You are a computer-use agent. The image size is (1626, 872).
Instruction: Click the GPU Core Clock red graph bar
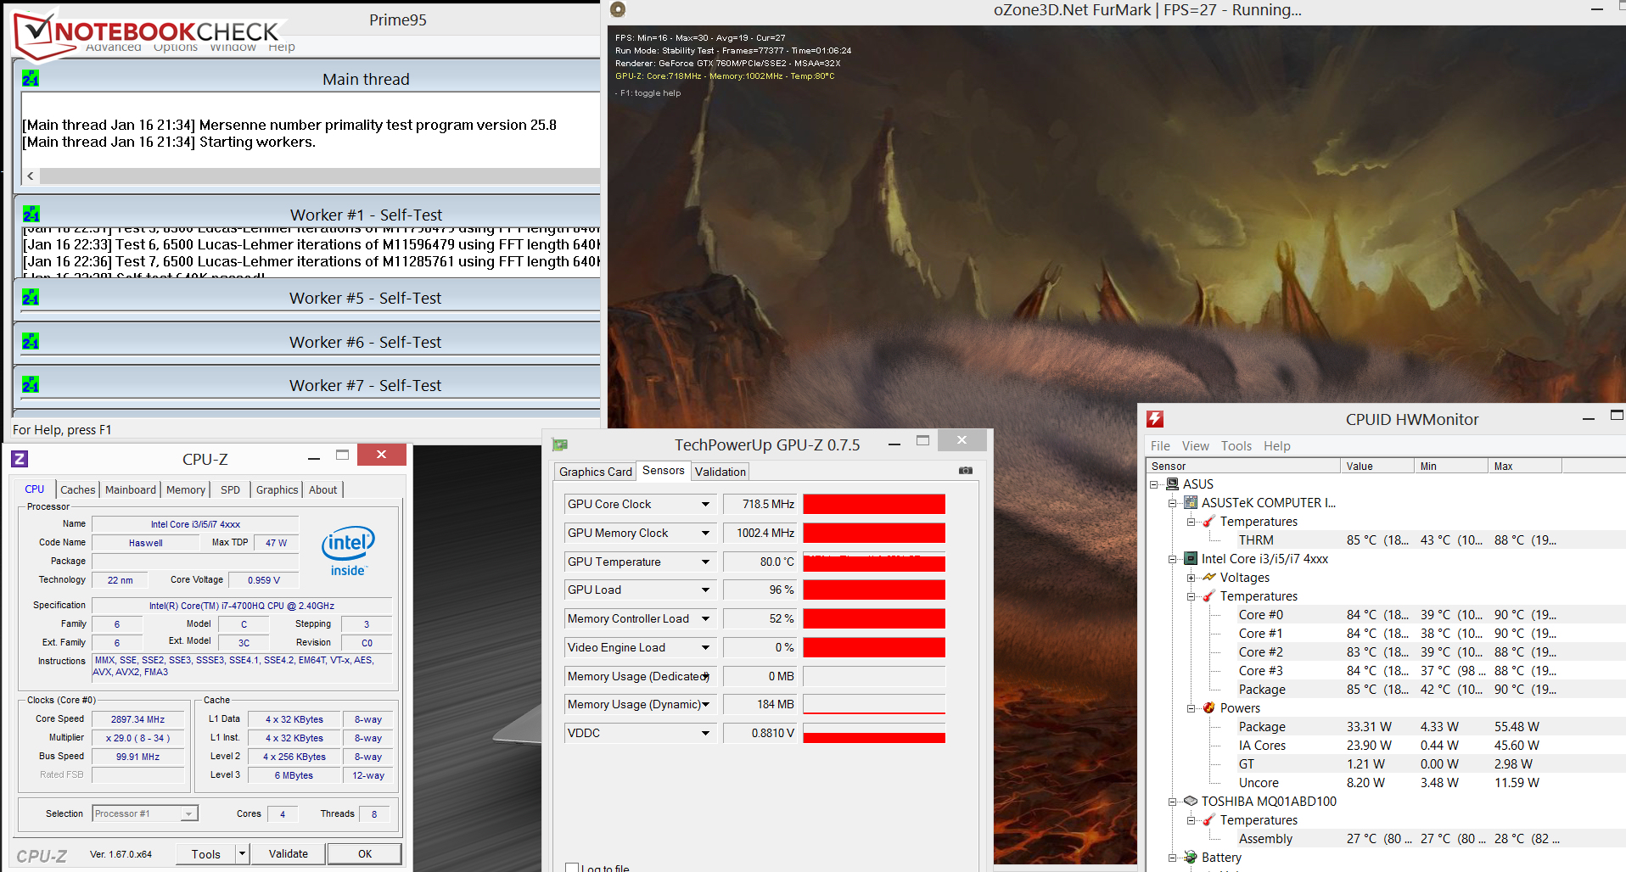874,504
